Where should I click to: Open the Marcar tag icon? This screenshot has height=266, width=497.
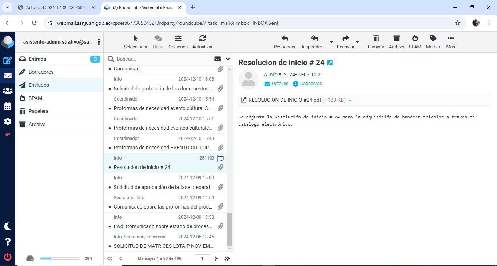(433, 39)
